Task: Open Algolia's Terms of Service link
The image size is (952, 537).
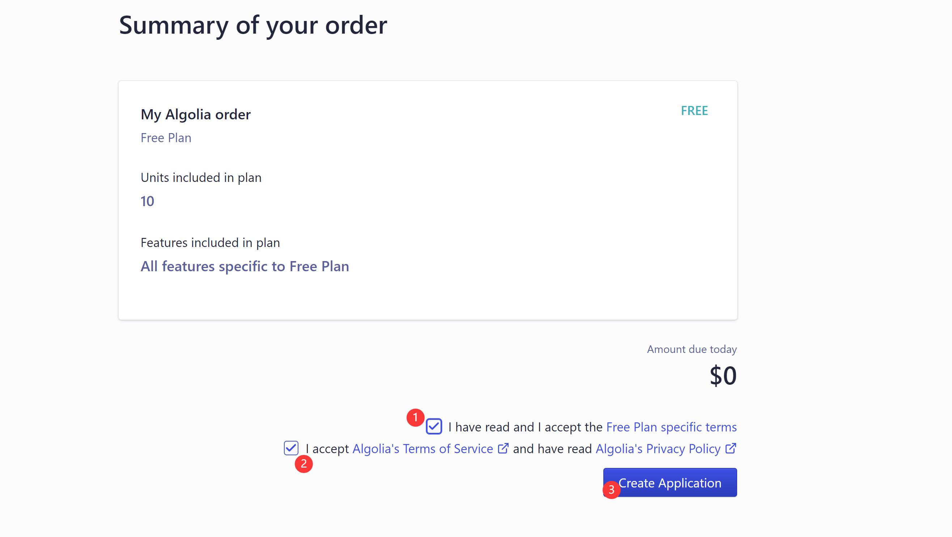Action: (422, 449)
